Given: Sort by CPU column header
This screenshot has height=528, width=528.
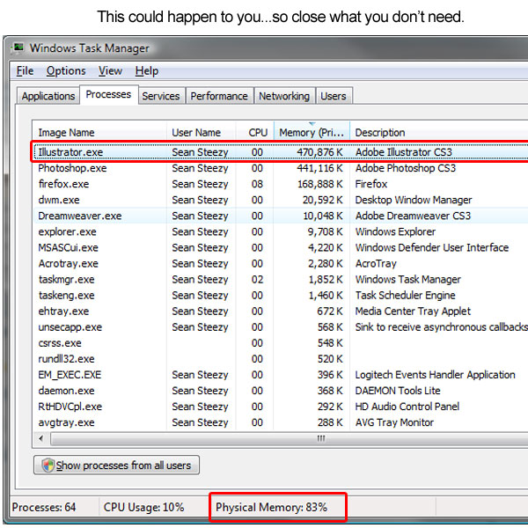Looking at the screenshot, I should pyautogui.click(x=255, y=132).
